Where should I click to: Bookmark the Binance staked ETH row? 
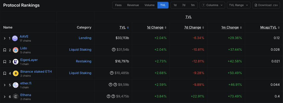click(x=5, y=73)
